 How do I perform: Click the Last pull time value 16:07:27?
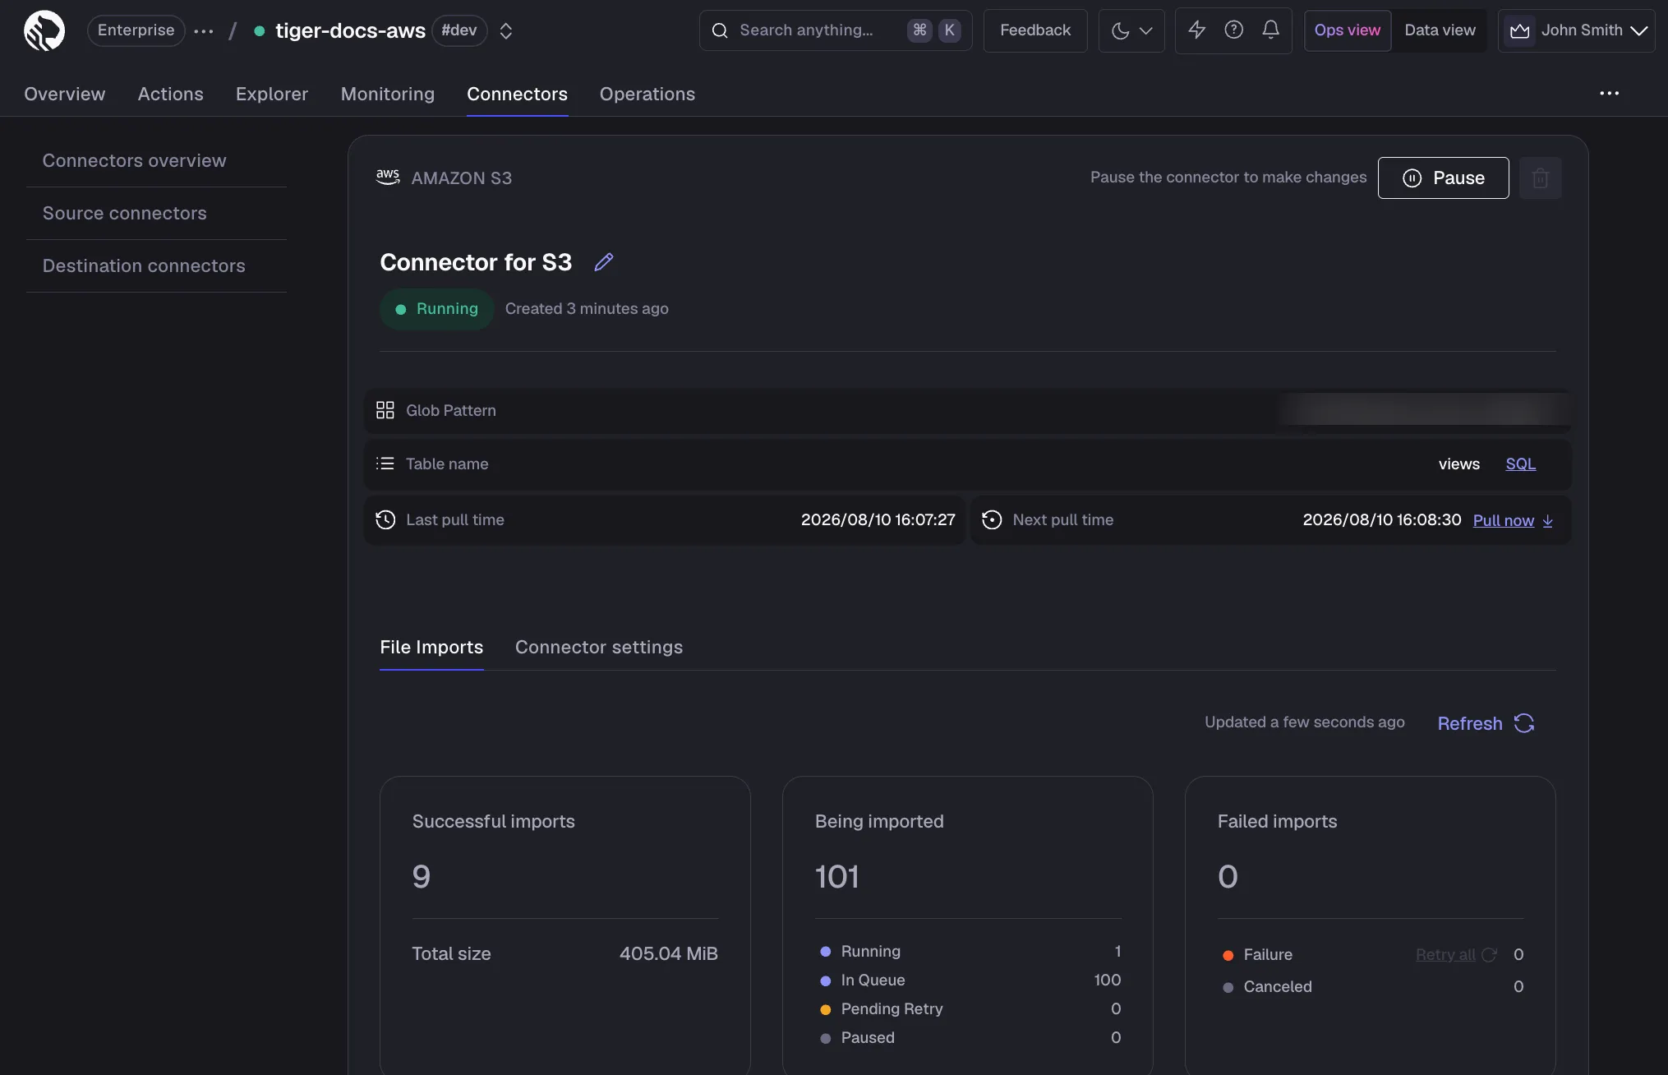[878, 519]
